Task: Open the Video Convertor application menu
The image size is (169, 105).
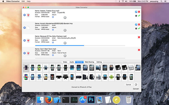Action: point(13,1)
